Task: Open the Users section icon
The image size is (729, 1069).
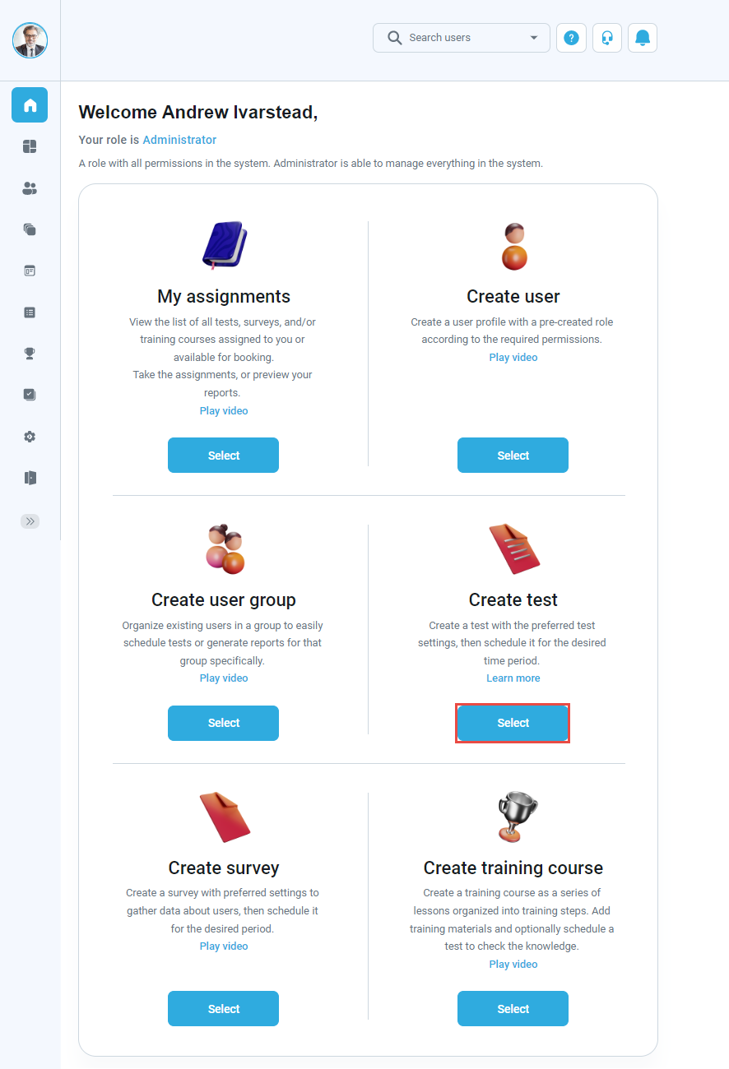Action: coord(30,188)
